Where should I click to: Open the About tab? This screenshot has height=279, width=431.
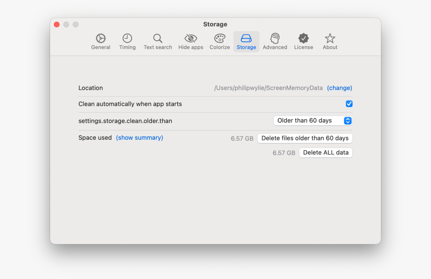[x=330, y=42]
